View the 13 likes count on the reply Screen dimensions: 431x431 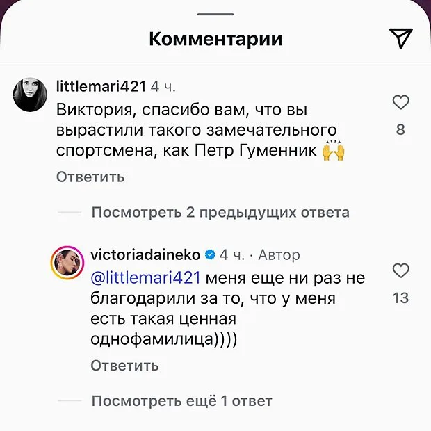click(400, 298)
